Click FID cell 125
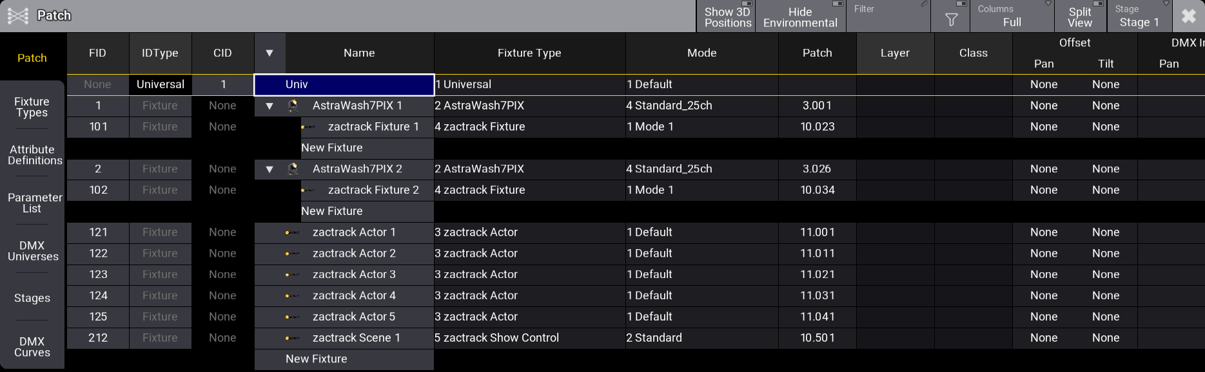 [x=98, y=317]
